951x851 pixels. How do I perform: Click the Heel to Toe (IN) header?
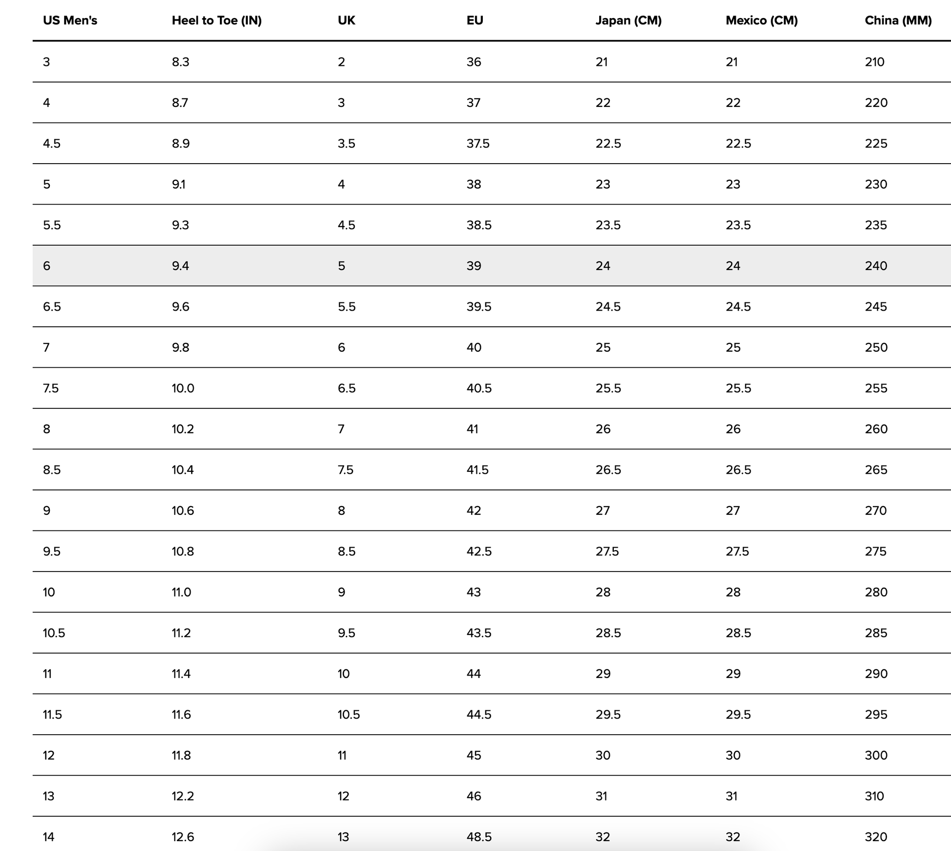(216, 21)
